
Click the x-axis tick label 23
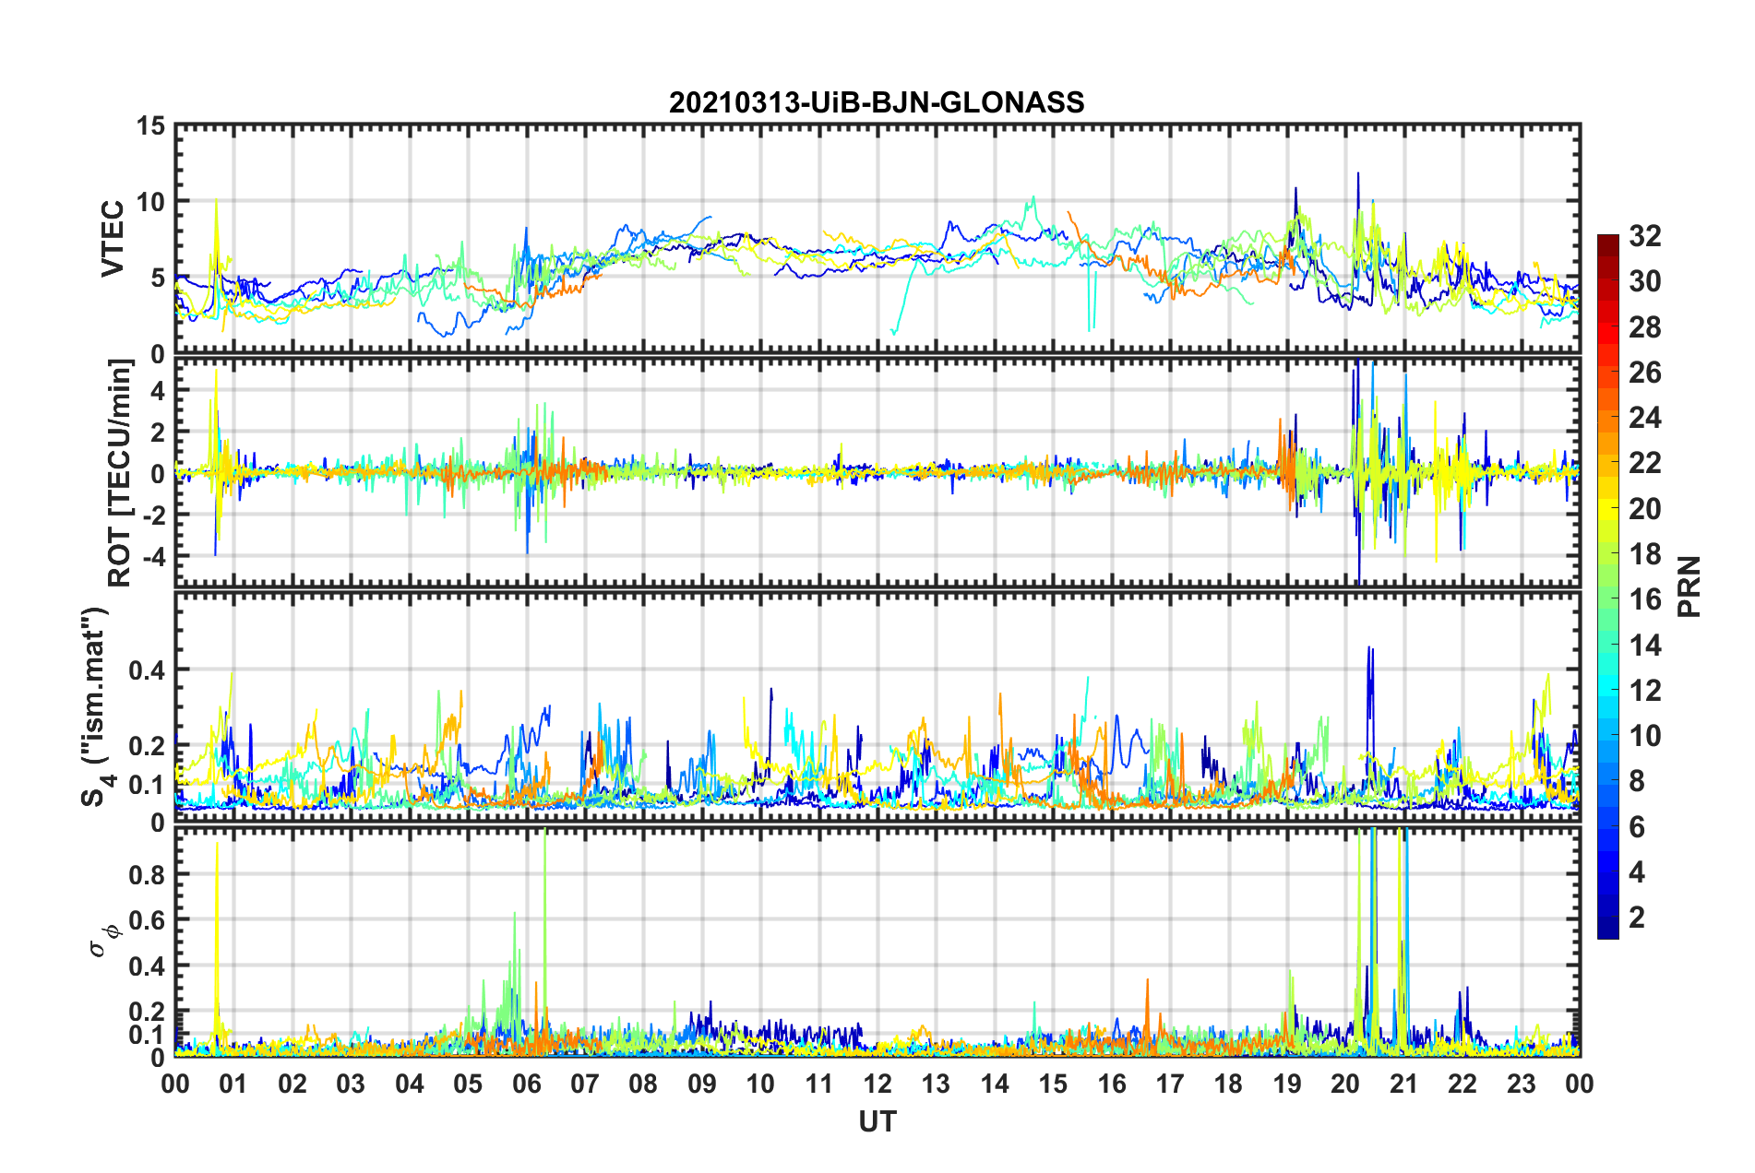coord(1521,1084)
